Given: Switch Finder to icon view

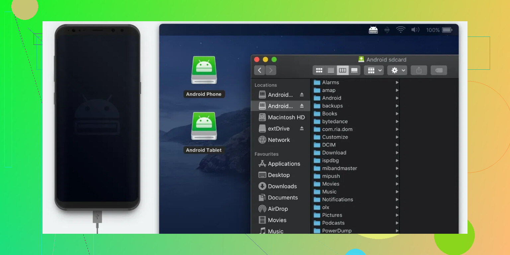Looking at the screenshot, I should tap(319, 70).
